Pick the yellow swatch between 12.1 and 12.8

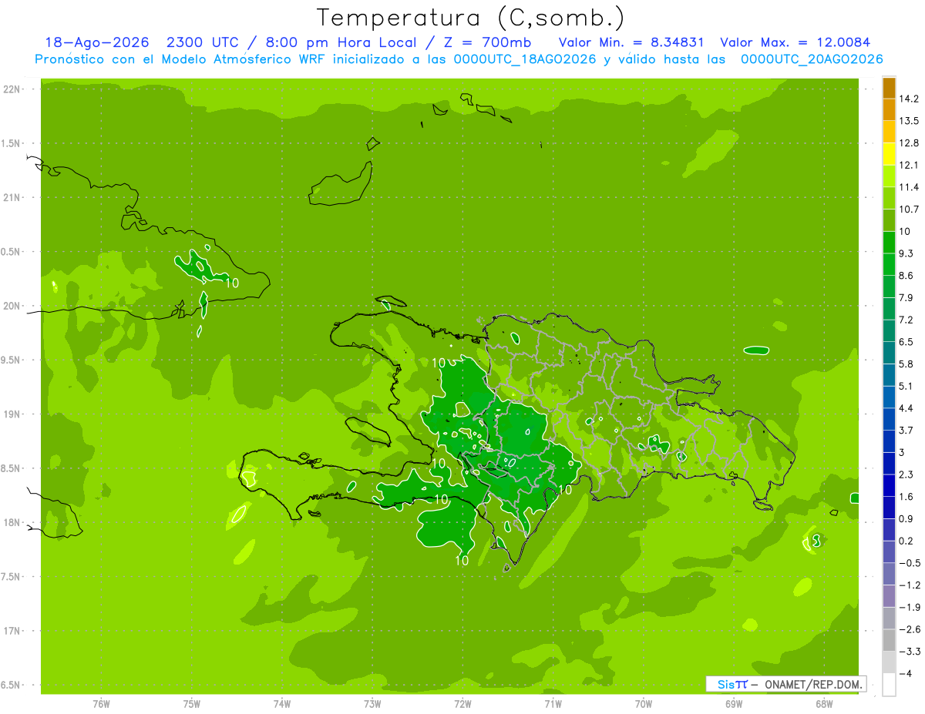[889, 154]
